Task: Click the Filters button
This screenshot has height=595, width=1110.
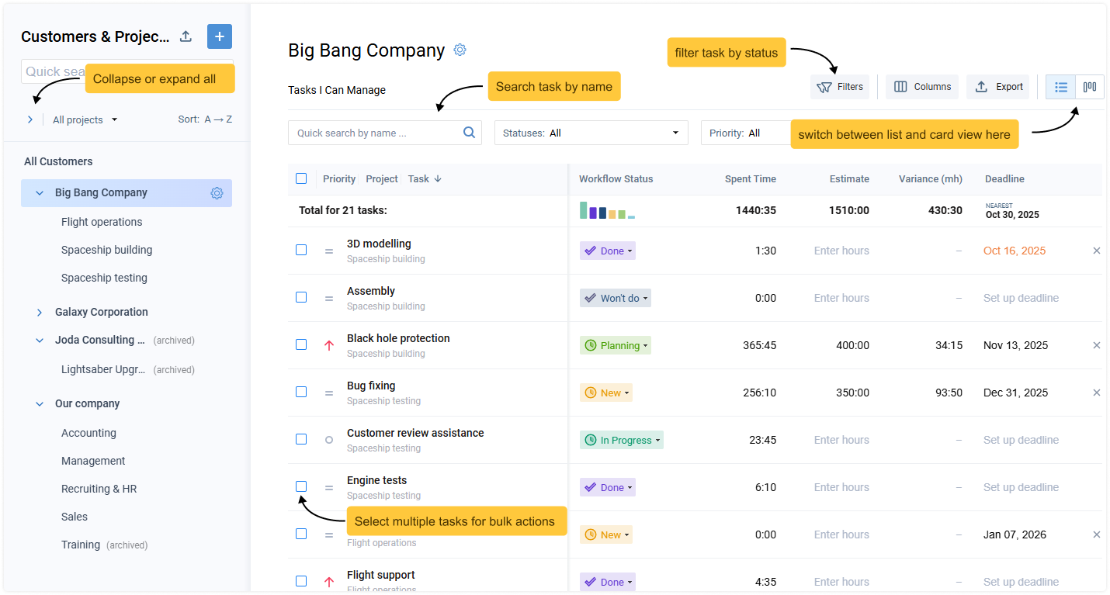Action: coord(840,86)
